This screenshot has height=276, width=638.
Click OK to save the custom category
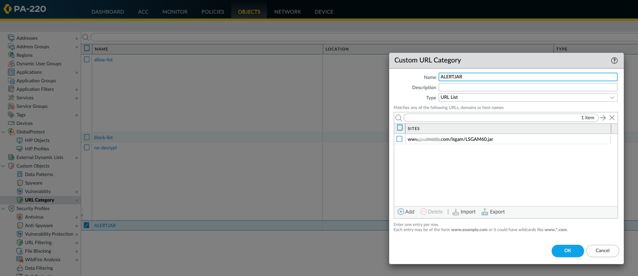(567, 251)
